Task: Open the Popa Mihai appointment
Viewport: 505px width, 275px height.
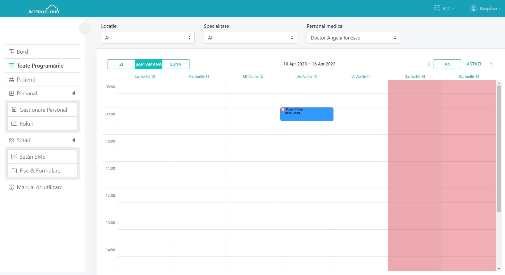Action: [307, 114]
